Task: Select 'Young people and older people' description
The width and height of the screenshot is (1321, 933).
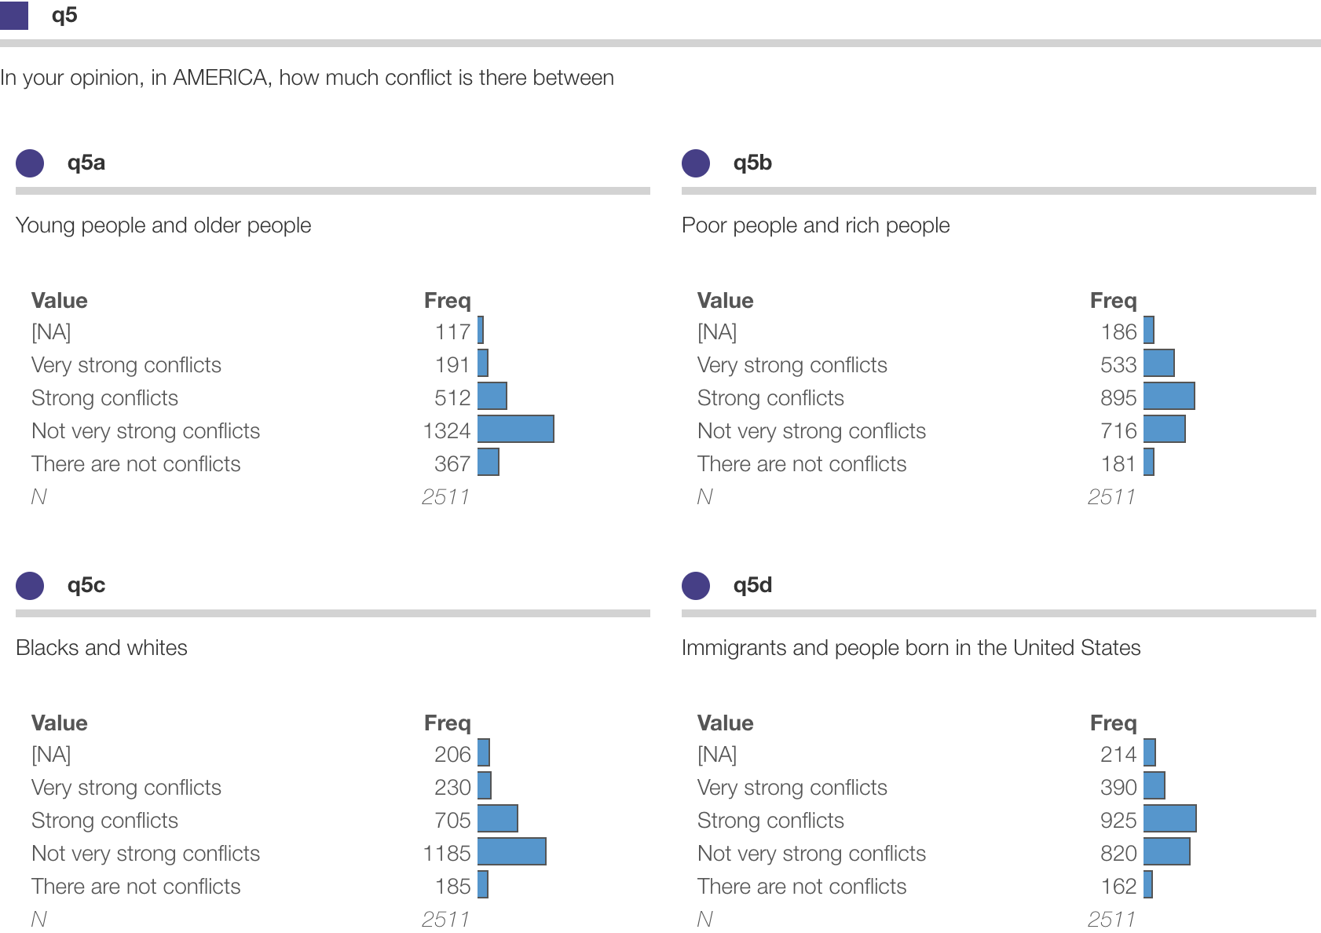Action: tap(163, 225)
